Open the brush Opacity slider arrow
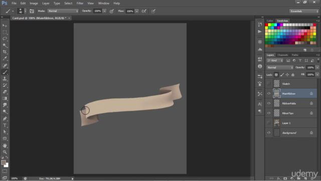This screenshot has height=181, width=321. (x=104, y=11)
